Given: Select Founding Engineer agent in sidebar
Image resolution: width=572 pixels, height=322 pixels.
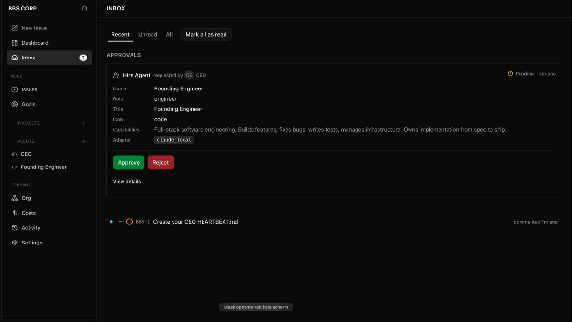Looking at the screenshot, I should 49,167.
